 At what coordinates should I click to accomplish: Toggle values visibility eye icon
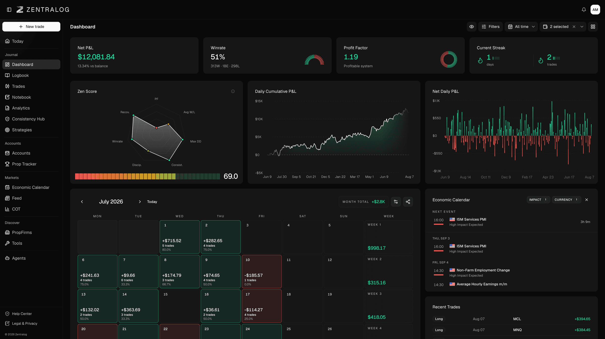pyautogui.click(x=472, y=26)
